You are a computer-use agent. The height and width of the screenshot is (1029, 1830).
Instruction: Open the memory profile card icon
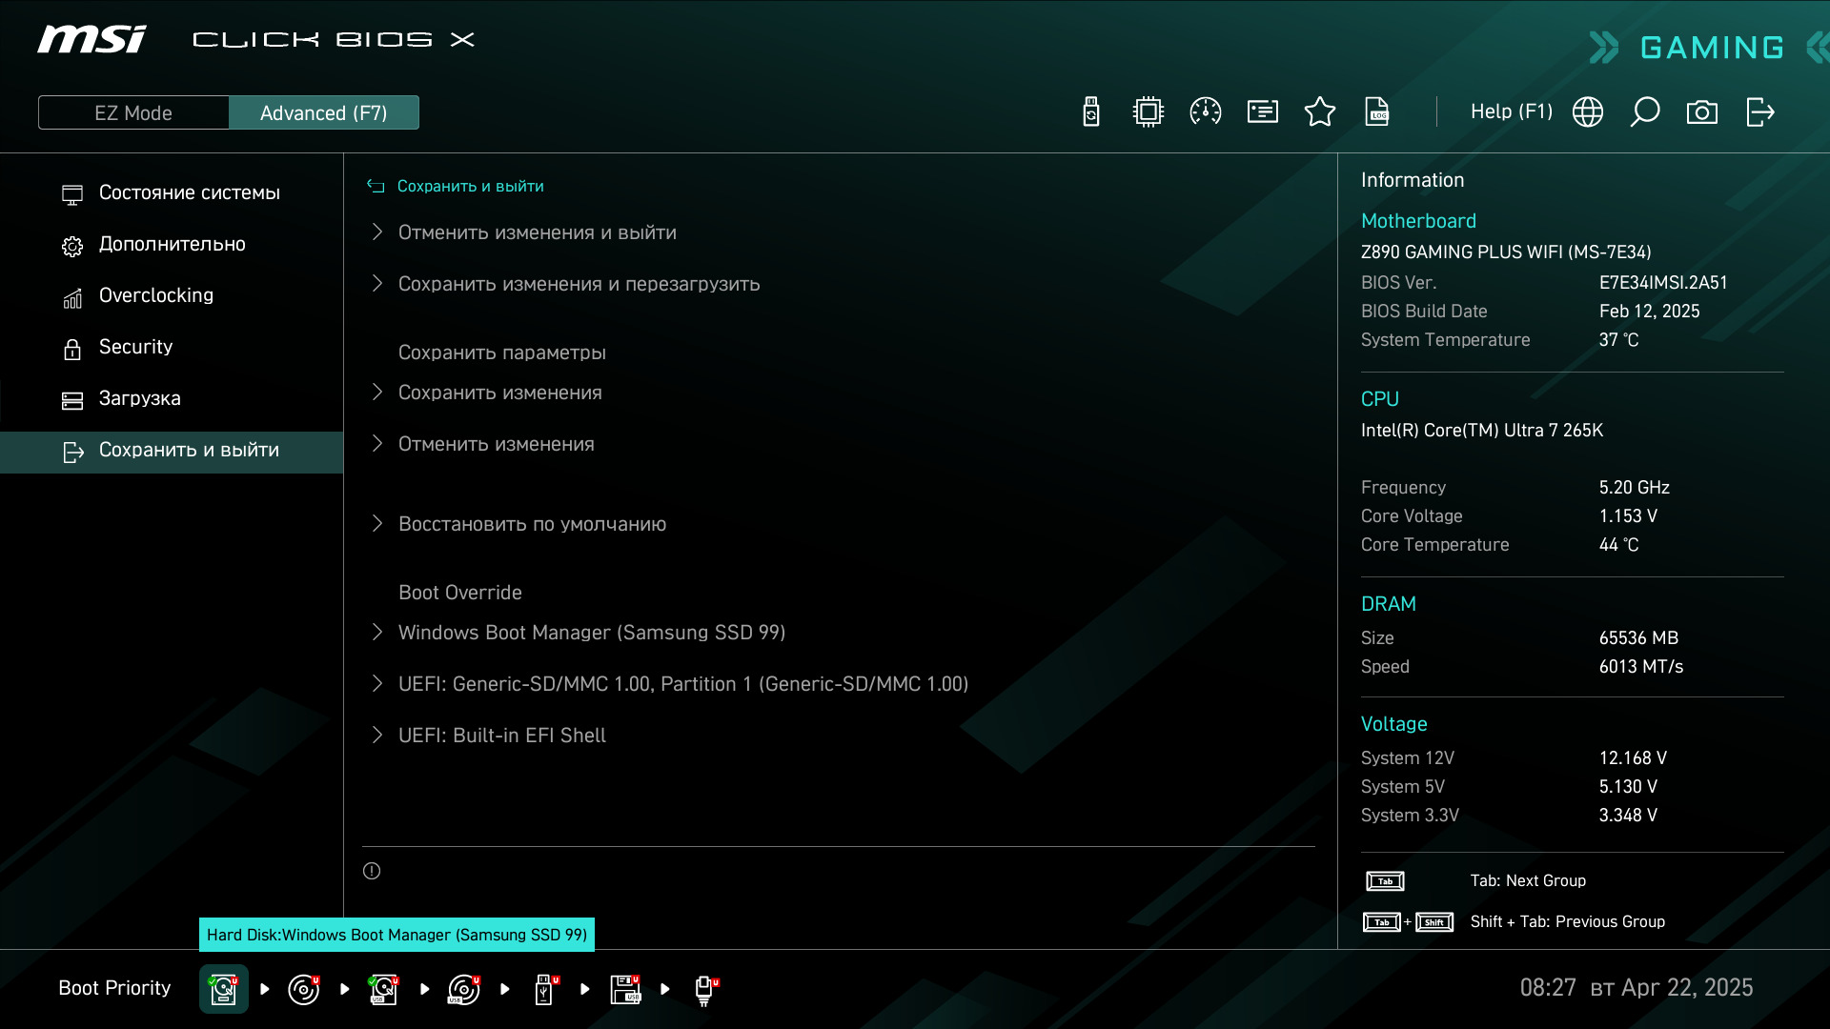pyautogui.click(x=1263, y=112)
